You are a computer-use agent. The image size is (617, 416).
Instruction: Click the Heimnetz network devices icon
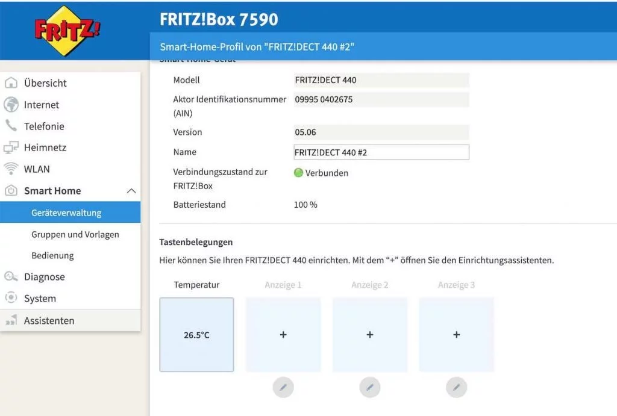point(11,147)
